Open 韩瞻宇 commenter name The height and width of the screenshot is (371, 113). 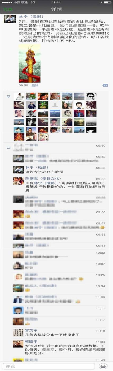[x=31, y=342]
